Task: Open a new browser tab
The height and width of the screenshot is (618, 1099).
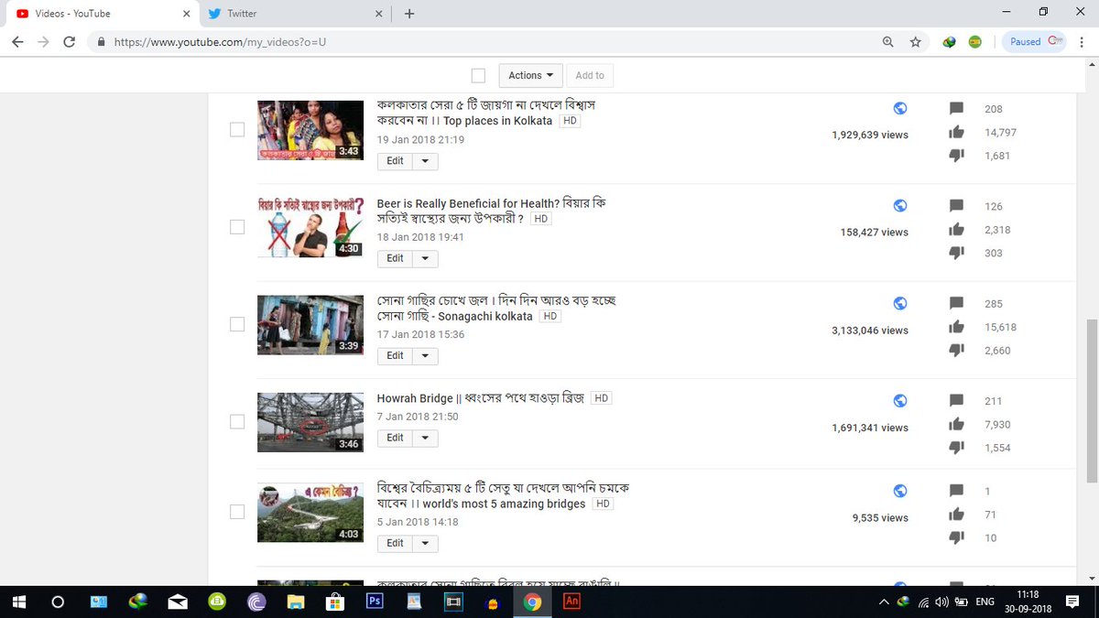Action: [x=409, y=14]
